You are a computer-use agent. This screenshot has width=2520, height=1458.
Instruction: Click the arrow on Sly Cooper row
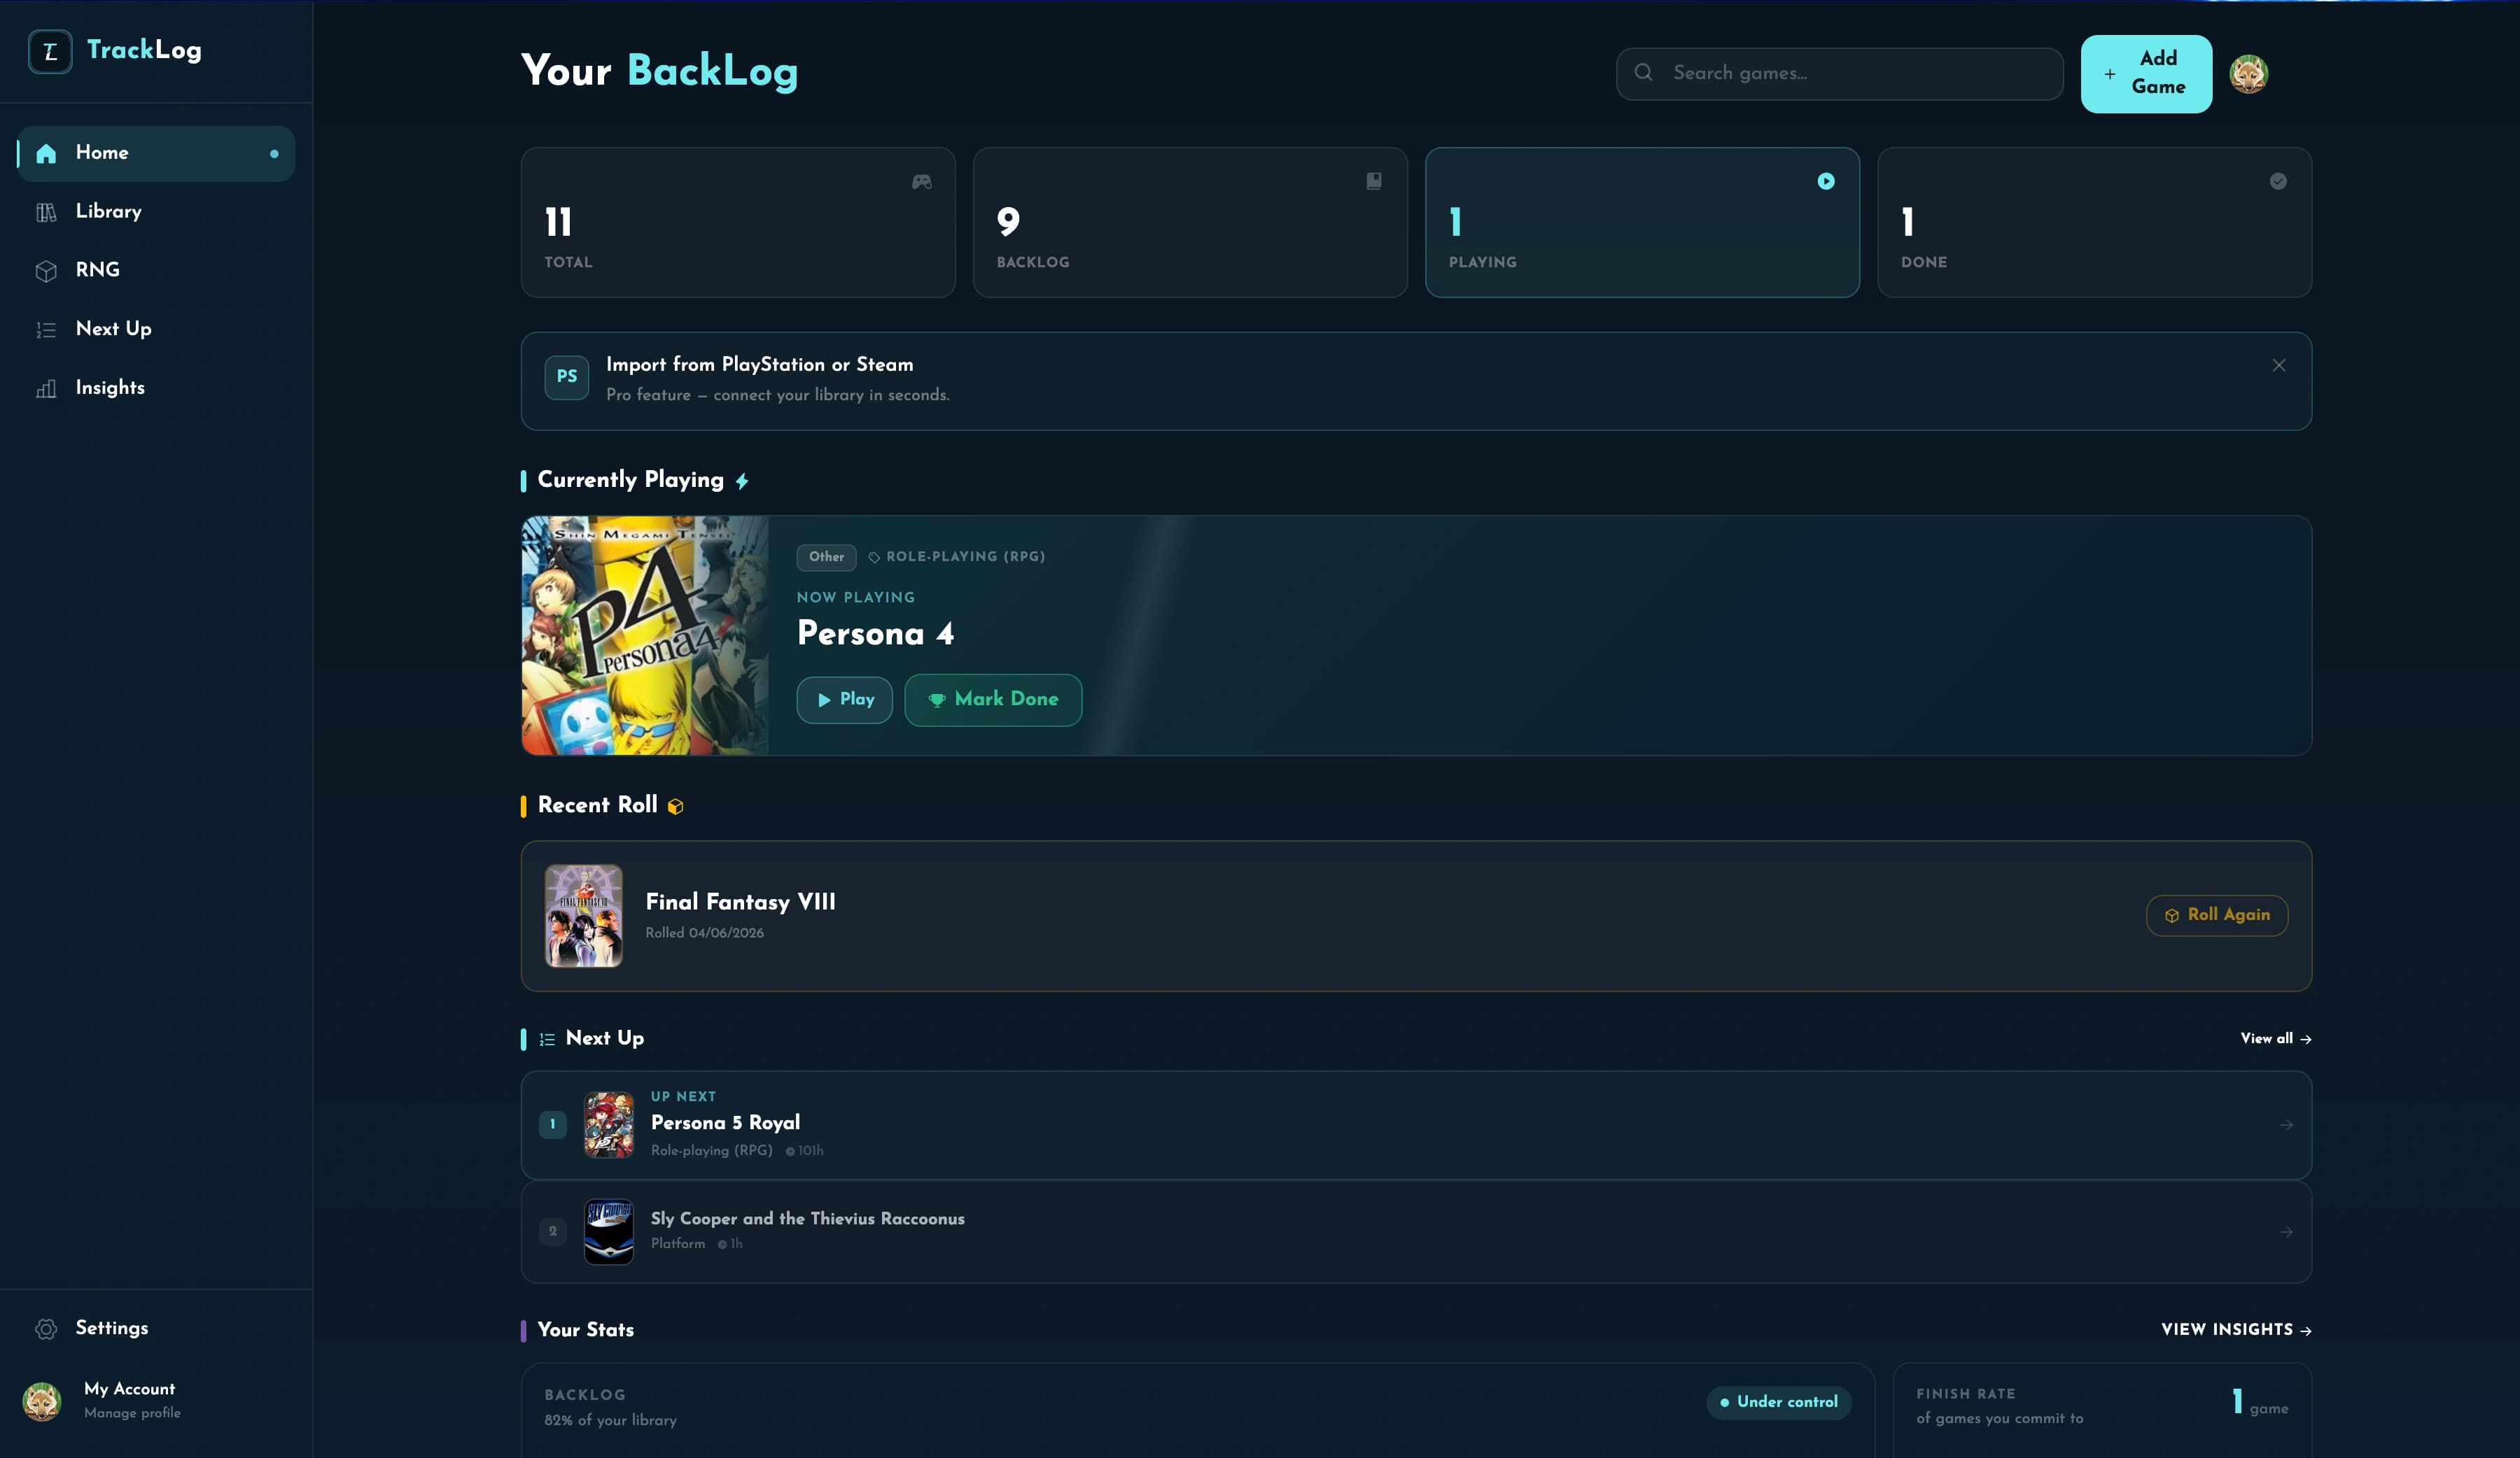(2286, 1232)
